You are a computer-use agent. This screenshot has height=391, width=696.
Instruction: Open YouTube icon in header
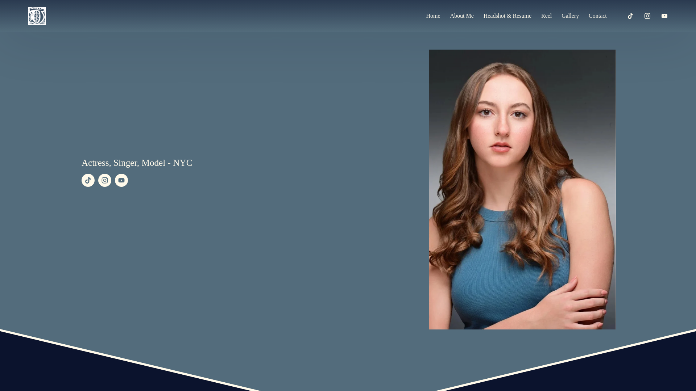664,16
